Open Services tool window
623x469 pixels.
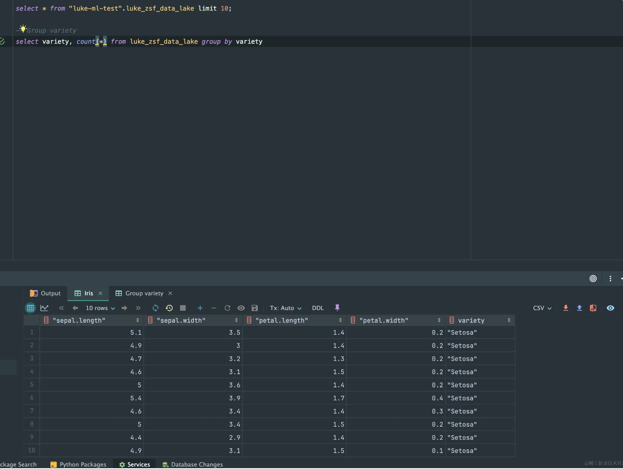[x=134, y=464]
